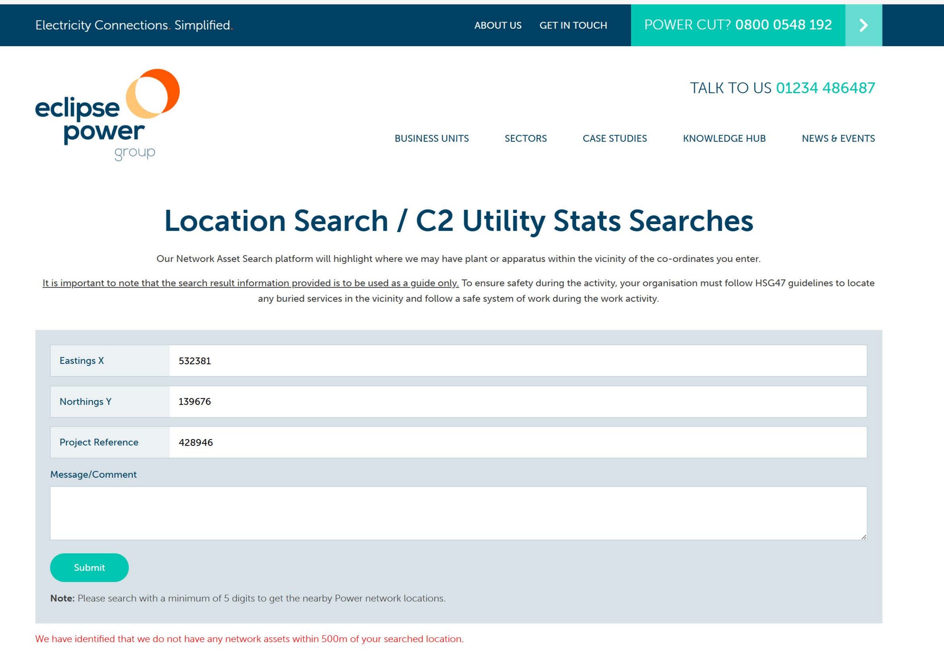The height and width of the screenshot is (664, 944).
Task: Click inside the Message/Comment text area
Action: pyautogui.click(x=458, y=513)
